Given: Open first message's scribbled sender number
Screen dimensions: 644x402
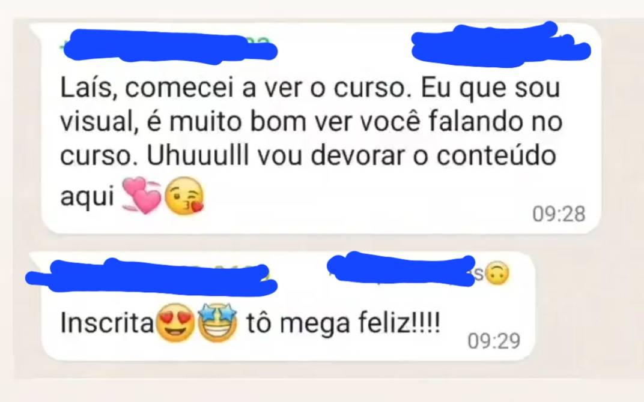Looking at the screenshot, I should (x=169, y=46).
